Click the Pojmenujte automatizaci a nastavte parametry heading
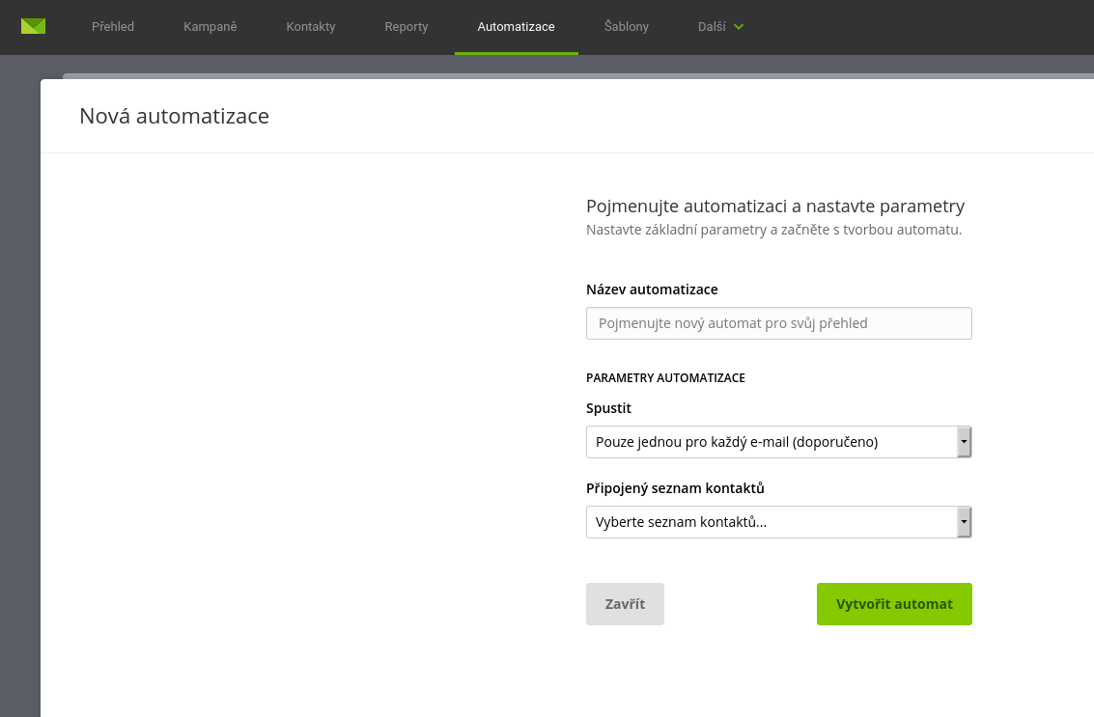The height and width of the screenshot is (717, 1094). click(x=775, y=207)
